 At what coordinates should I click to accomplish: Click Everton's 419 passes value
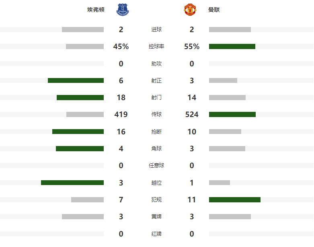(x=121, y=114)
